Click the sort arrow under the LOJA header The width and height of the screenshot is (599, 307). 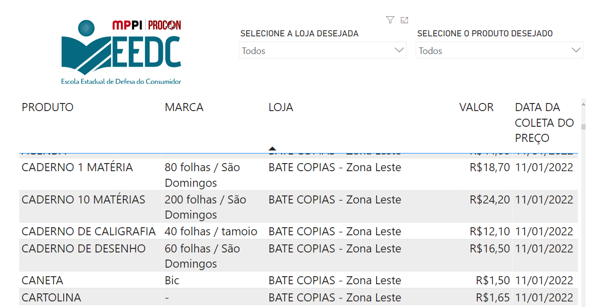(x=272, y=148)
